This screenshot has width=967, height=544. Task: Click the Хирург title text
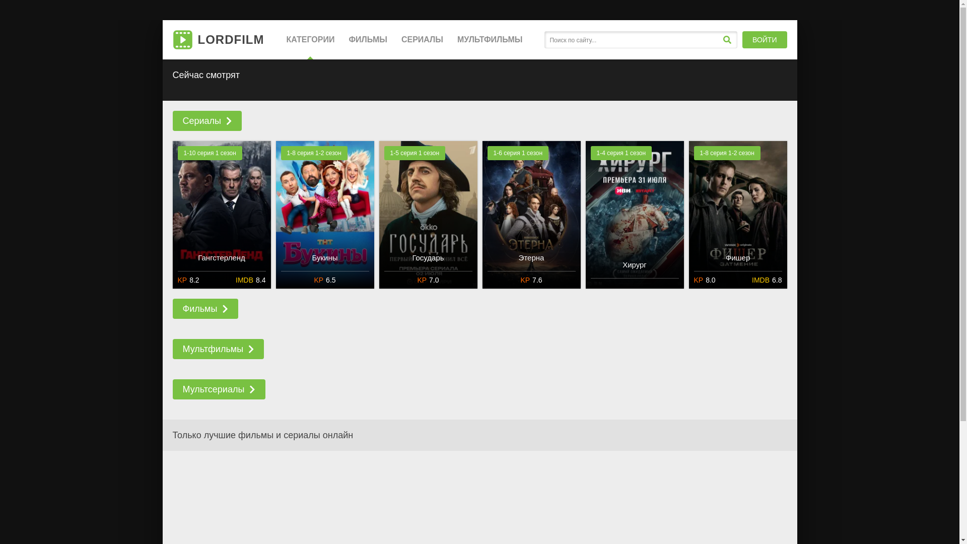click(x=635, y=265)
